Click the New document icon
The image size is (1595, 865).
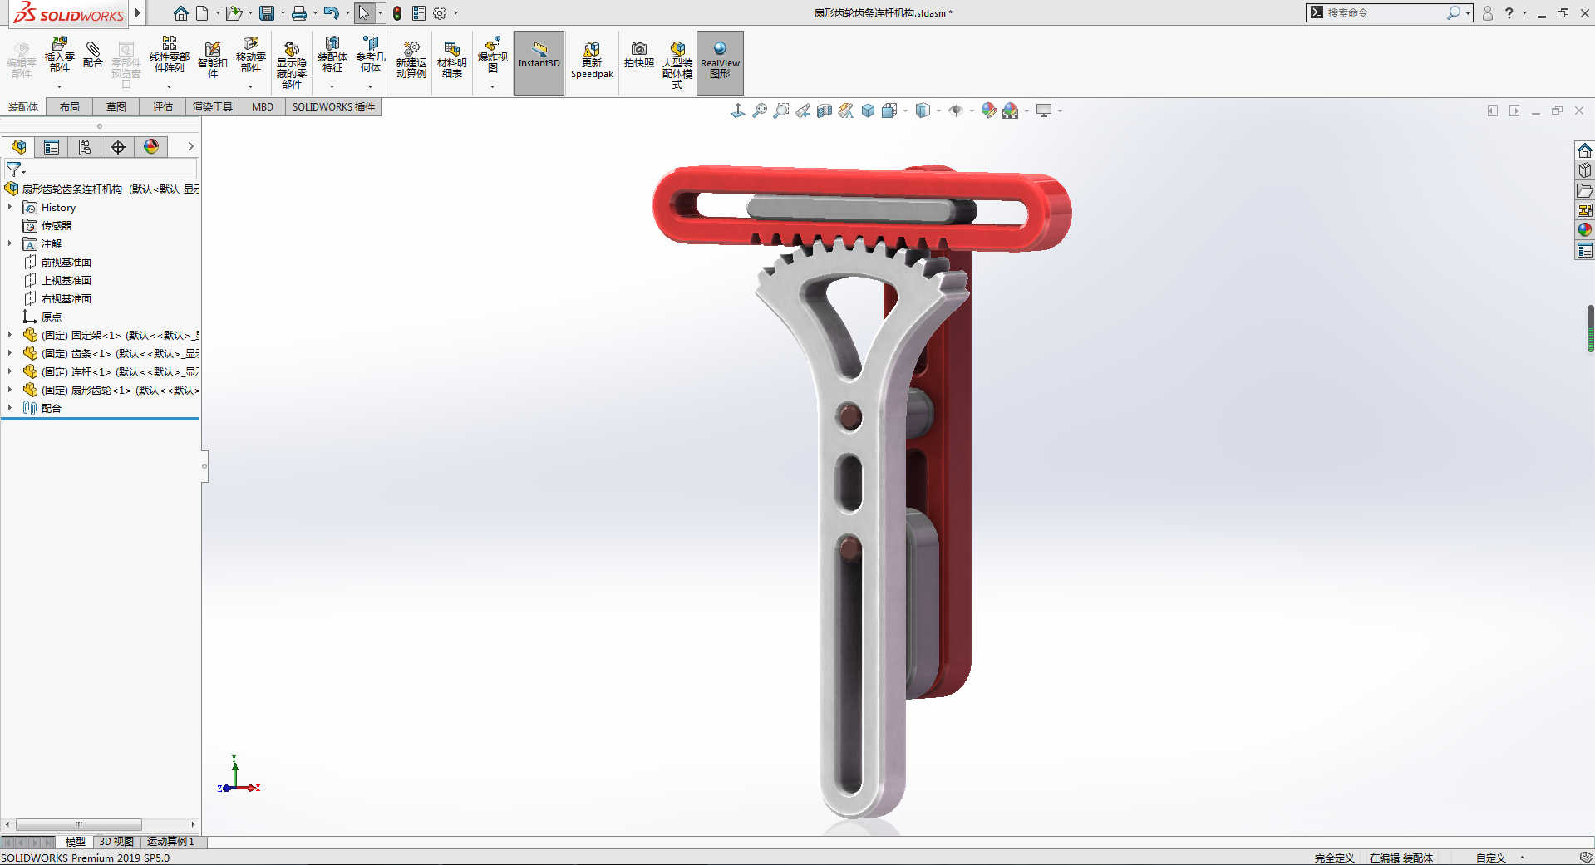(202, 13)
